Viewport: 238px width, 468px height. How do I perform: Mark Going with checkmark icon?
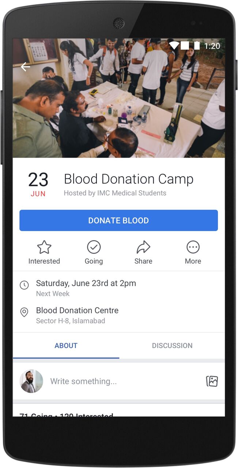click(x=94, y=248)
